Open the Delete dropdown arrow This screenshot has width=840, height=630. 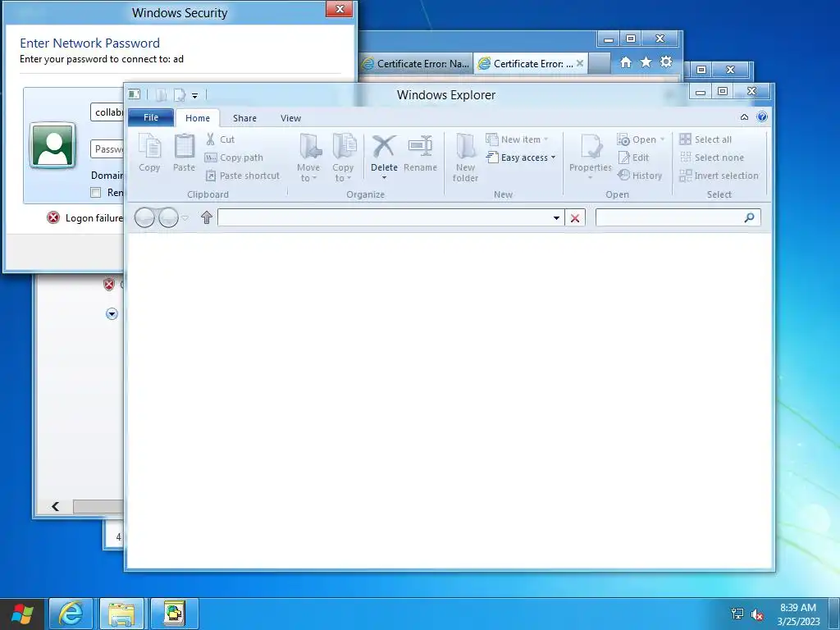[x=384, y=177]
